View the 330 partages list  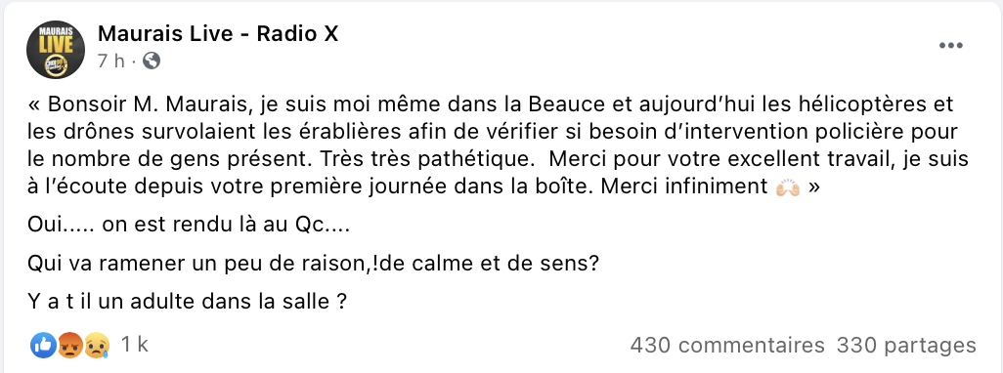tap(906, 346)
